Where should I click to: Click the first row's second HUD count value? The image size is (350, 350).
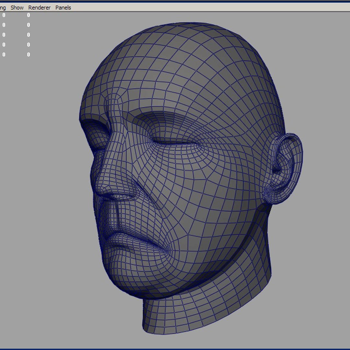coord(29,15)
